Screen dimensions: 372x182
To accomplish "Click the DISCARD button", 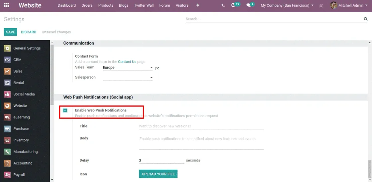I will coord(29,32).
